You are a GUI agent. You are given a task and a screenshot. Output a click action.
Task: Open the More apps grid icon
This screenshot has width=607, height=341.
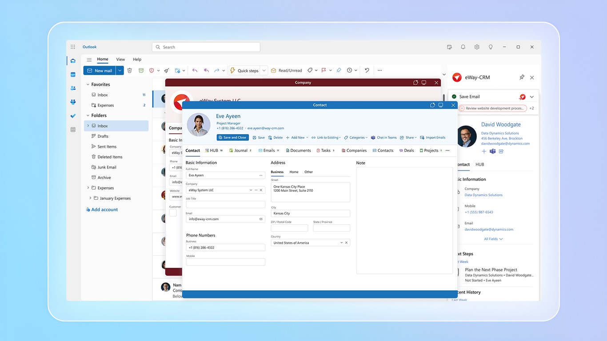click(x=73, y=129)
